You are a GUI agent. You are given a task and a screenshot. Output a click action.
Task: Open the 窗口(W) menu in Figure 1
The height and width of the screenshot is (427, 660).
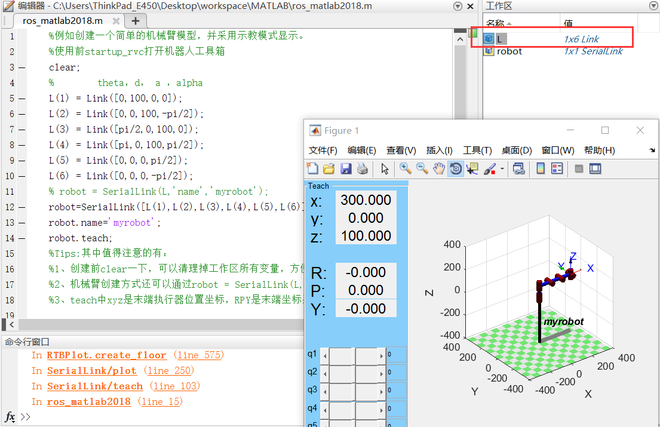click(558, 150)
